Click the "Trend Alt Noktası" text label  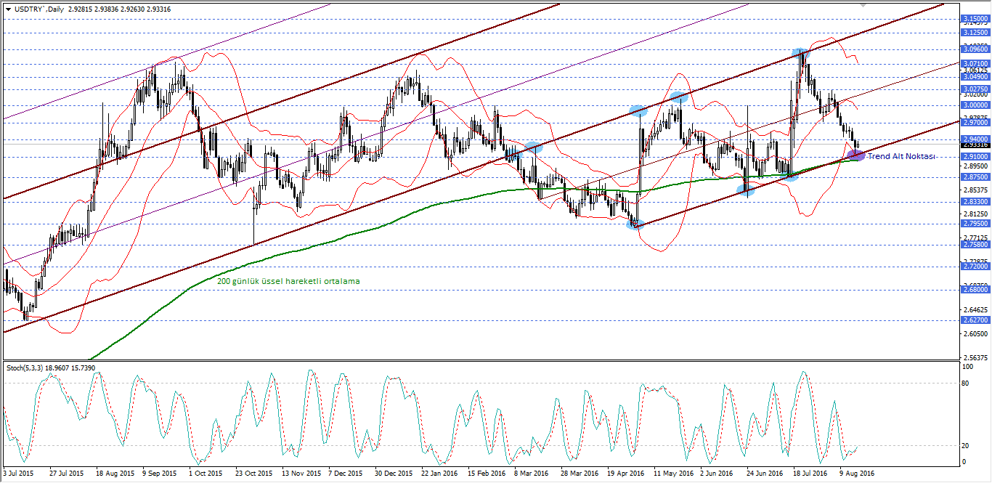pyautogui.click(x=901, y=156)
